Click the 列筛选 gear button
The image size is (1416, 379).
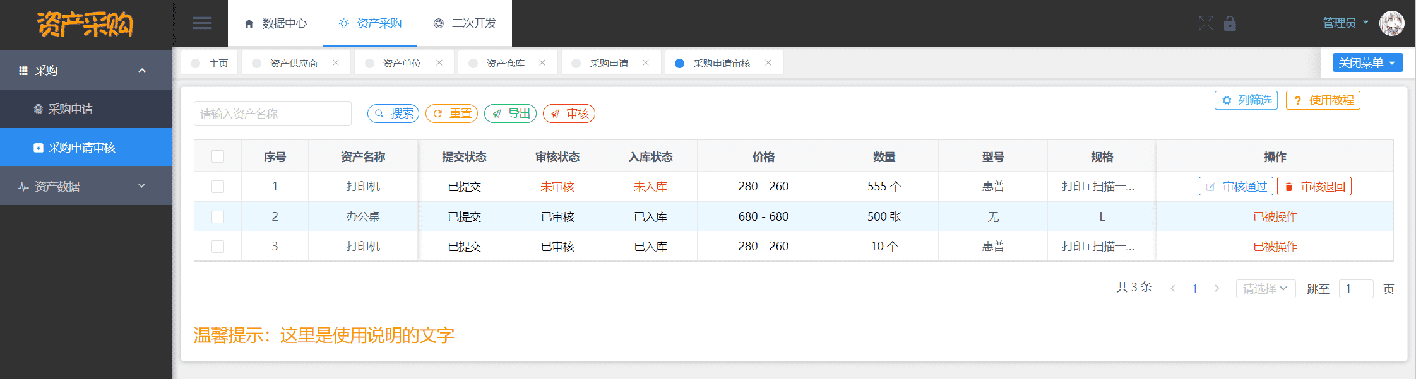1246,100
